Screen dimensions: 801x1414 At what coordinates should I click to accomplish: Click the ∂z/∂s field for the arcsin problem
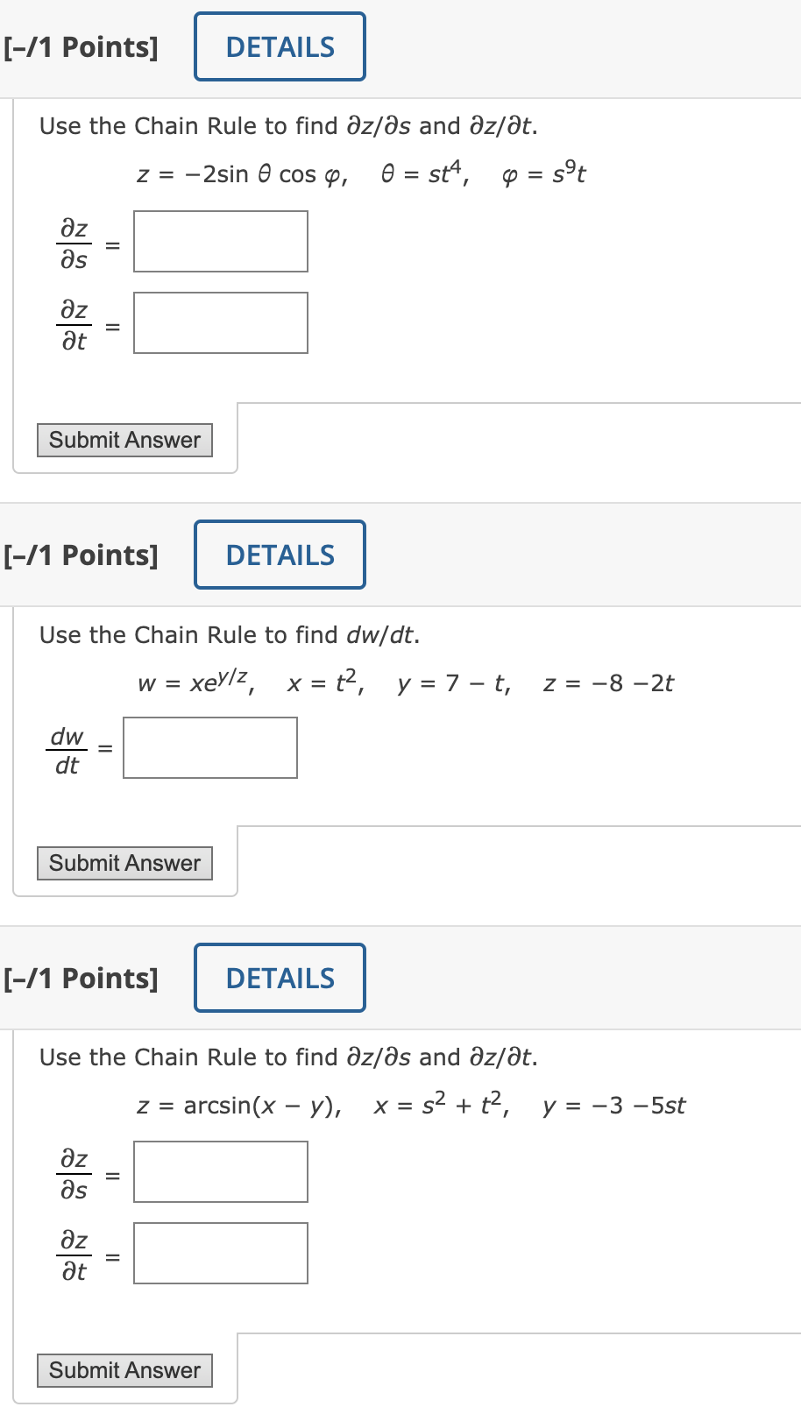tap(220, 1171)
